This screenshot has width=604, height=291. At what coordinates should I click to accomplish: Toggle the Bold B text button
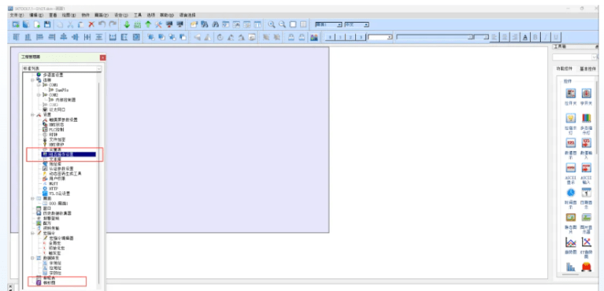point(535,37)
